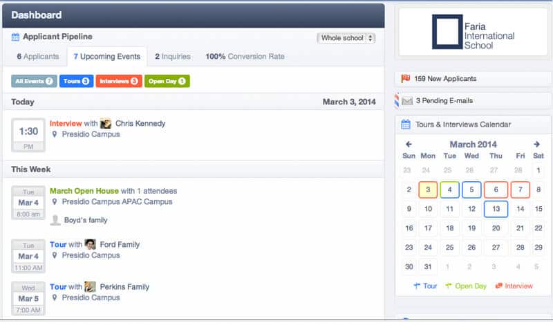Click the Open Day legend signpost icon

tap(449, 286)
